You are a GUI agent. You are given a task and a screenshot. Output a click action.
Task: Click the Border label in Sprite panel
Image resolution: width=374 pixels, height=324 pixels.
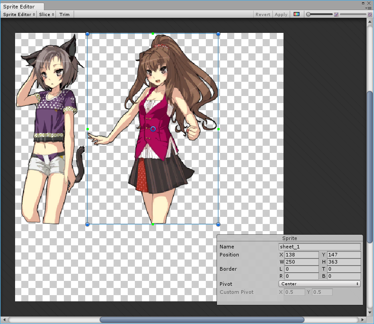(228, 269)
